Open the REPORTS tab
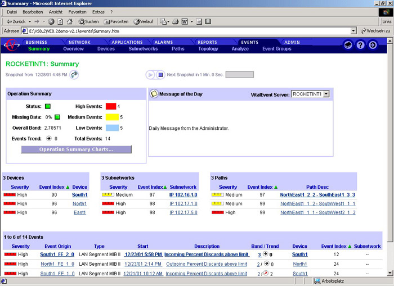 coord(207,42)
